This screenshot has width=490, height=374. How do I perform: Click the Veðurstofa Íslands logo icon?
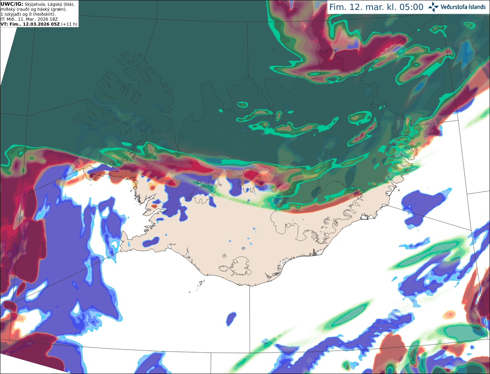pos(434,7)
